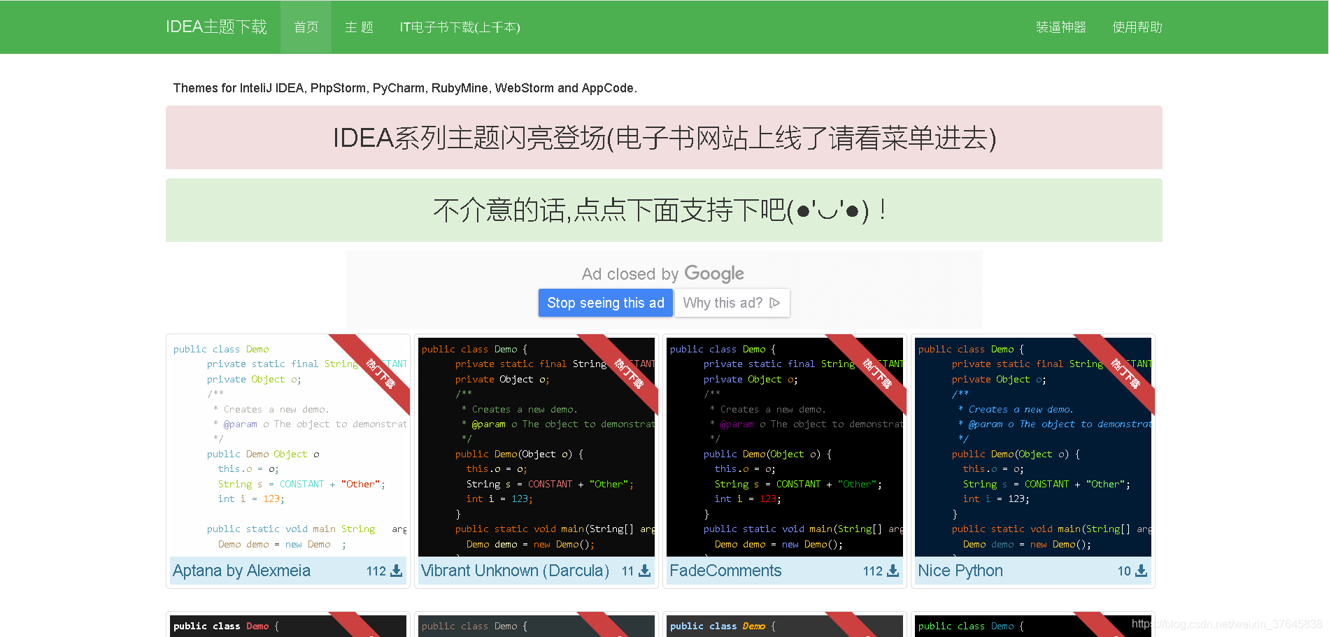Open FadeComments theme title link
The height and width of the screenshot is (637, 1329).
pyautogui.click(x=725, y=571)
